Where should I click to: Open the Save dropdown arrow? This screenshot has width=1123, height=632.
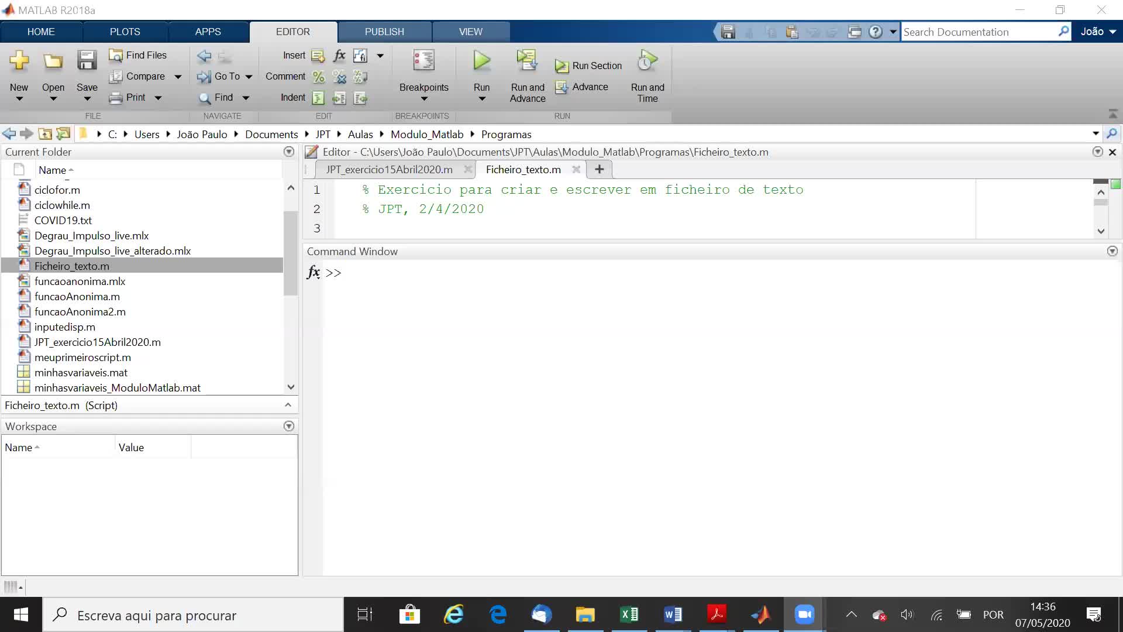pyautogui.click(x=87, y=99)
